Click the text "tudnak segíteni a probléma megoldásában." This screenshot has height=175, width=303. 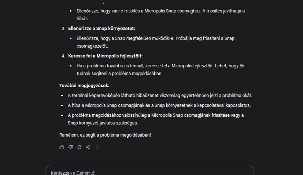point(119,73)
